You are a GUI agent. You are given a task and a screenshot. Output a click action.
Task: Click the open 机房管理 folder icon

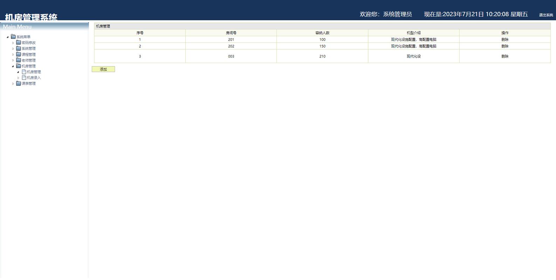(19, 66)
